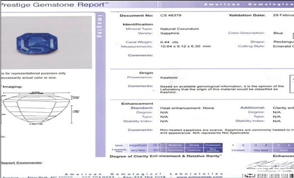Click the Fax number in the footer
This screenshot has width=294, height=178.
[144, 177]
